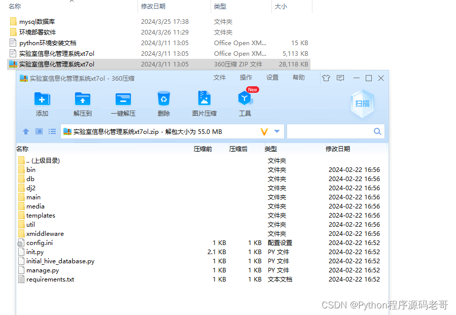The image size is (456, 315).
Task: Open the 图片压缩 image compression tool
Action: (x=204, y=100)
